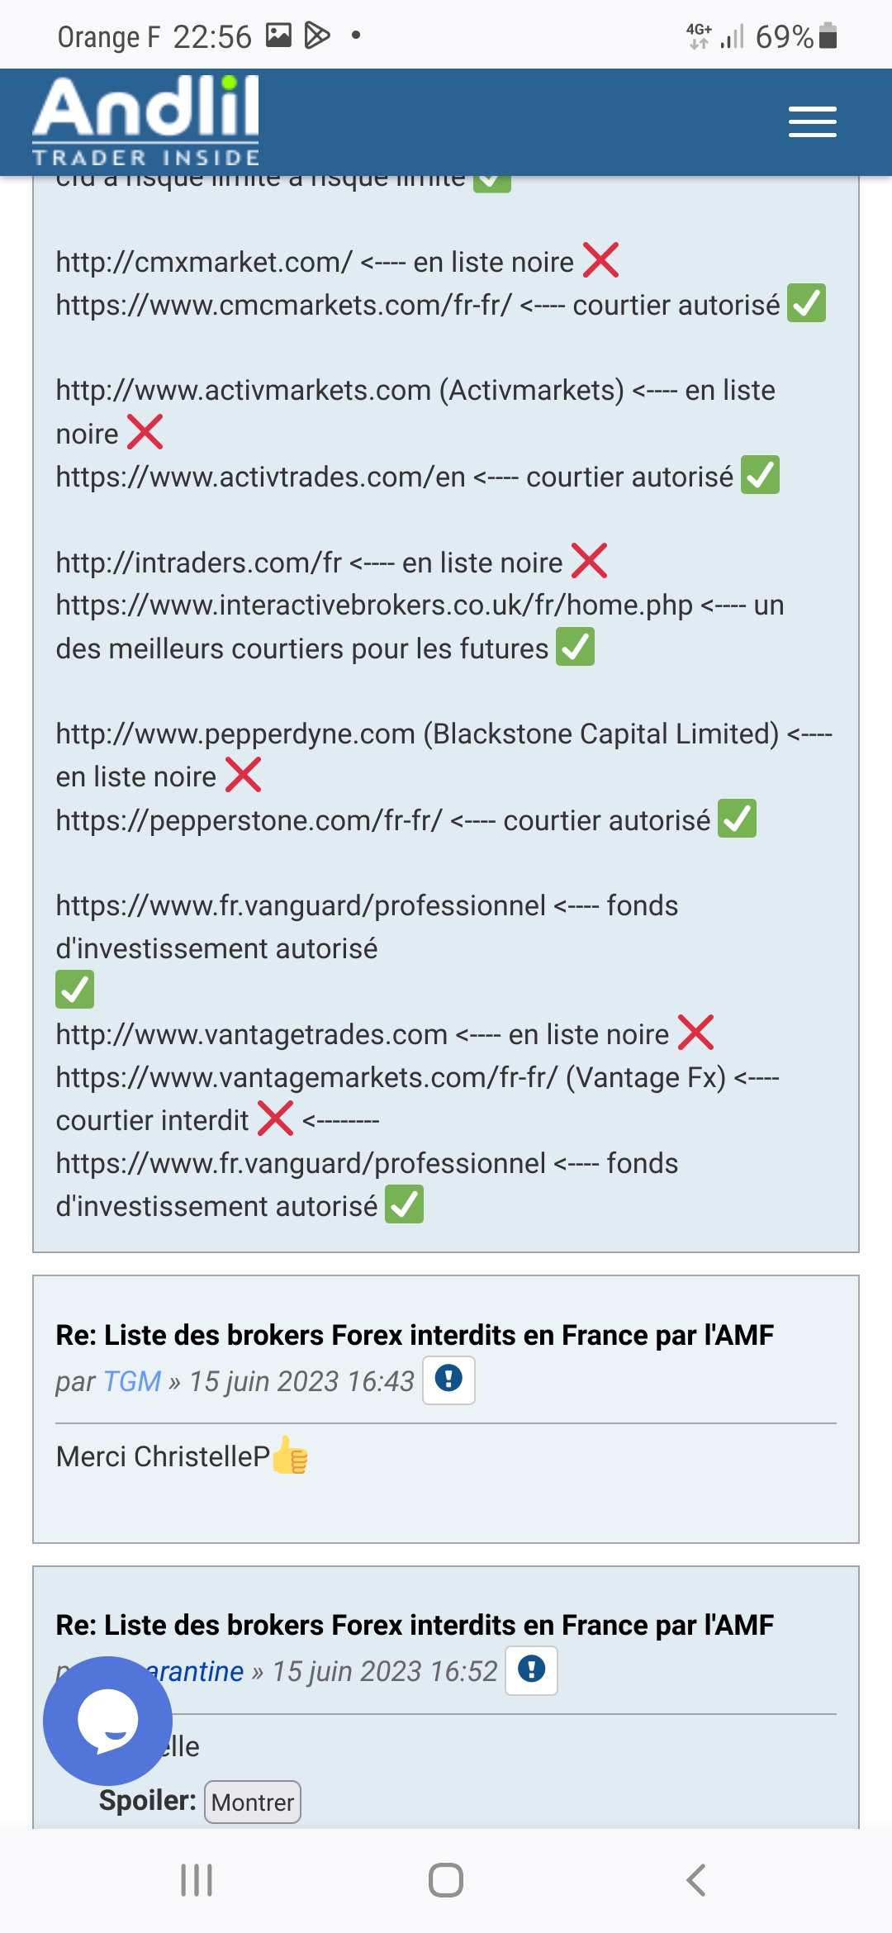
Task: Click green checkmark after pepperstone.com
Action: pos(737,819)
